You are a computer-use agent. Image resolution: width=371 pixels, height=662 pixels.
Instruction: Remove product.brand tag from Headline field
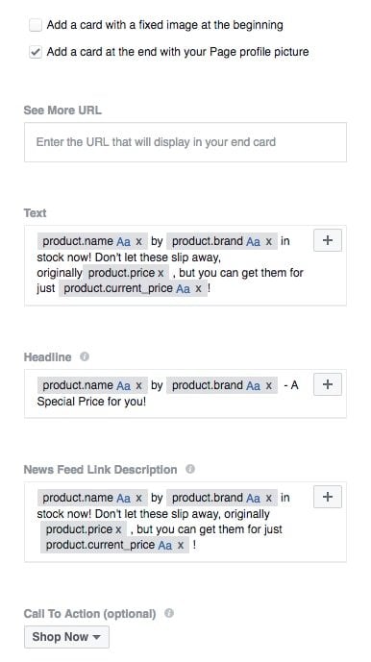(268, 385)
